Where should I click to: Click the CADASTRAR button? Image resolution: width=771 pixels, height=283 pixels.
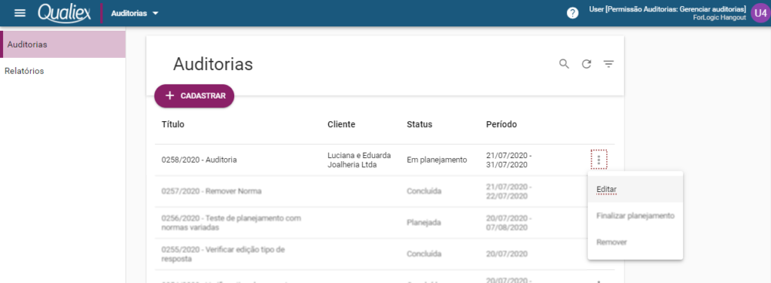(194, 96)
